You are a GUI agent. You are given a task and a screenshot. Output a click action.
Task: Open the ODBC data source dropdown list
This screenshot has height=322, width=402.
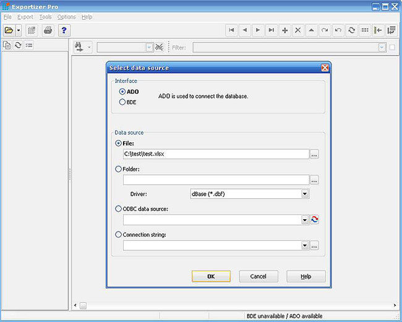click(304, 220)
